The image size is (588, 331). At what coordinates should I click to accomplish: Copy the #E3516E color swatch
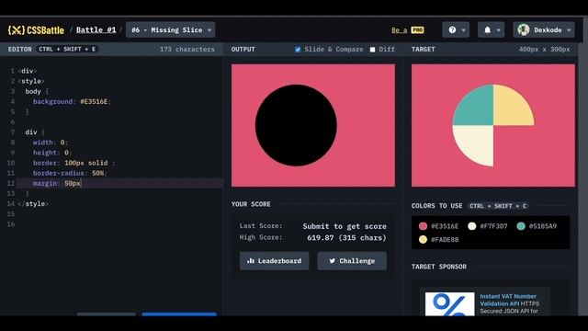pos(423,226)
